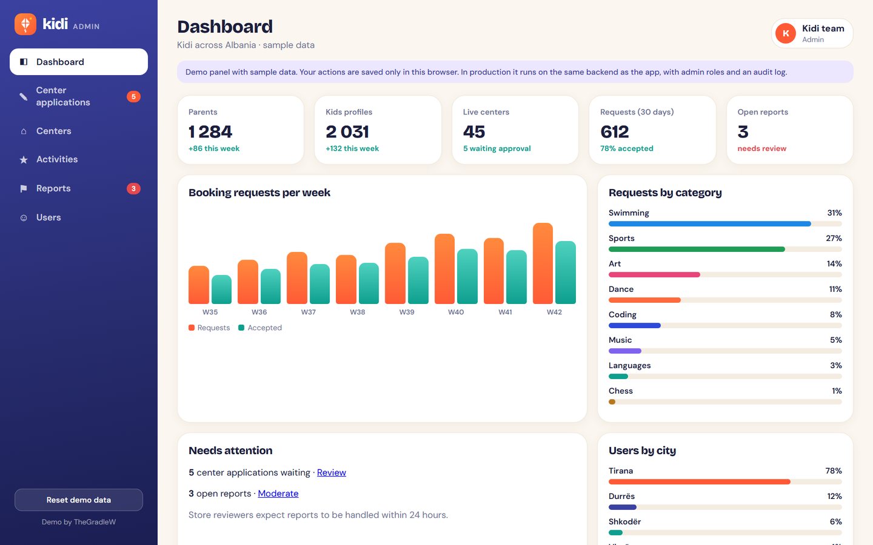
Task: Click the Shkodër progress bar
Action: 725,533
